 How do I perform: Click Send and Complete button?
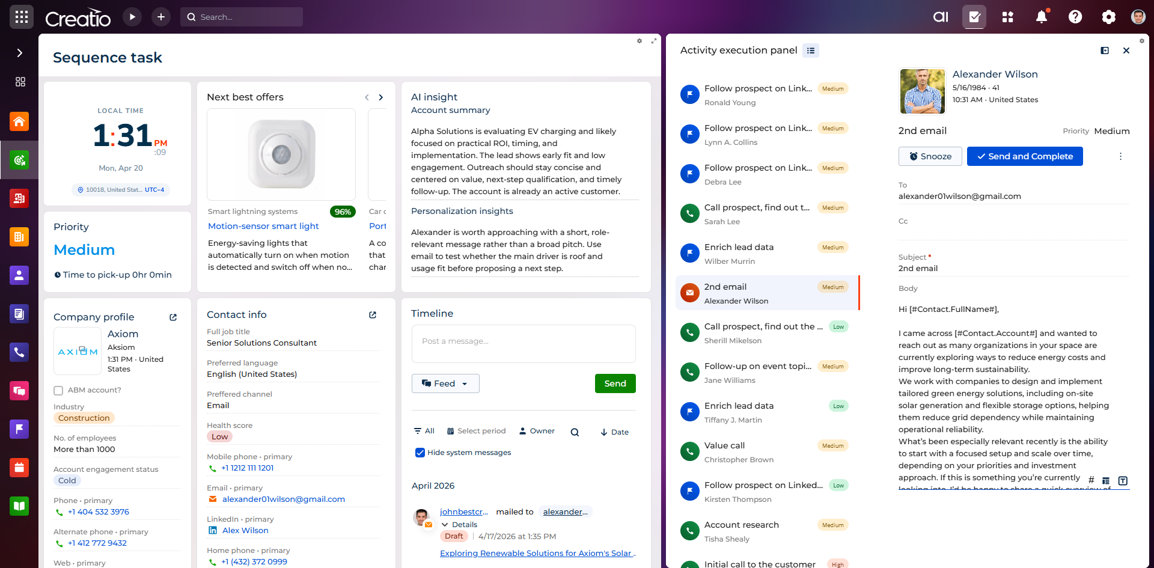pyautogui.click(x=1024, y=156)
